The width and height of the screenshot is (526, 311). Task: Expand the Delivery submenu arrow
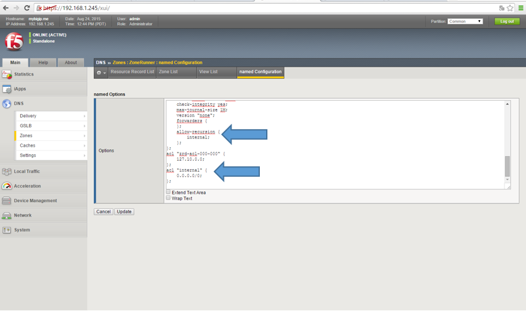click(84, 116)
